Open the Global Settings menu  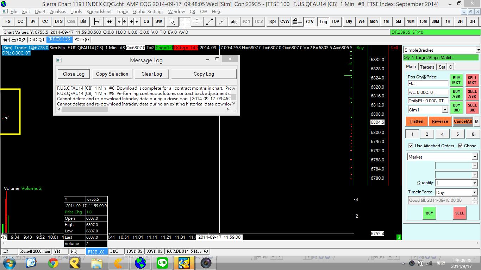click(148, 12)
